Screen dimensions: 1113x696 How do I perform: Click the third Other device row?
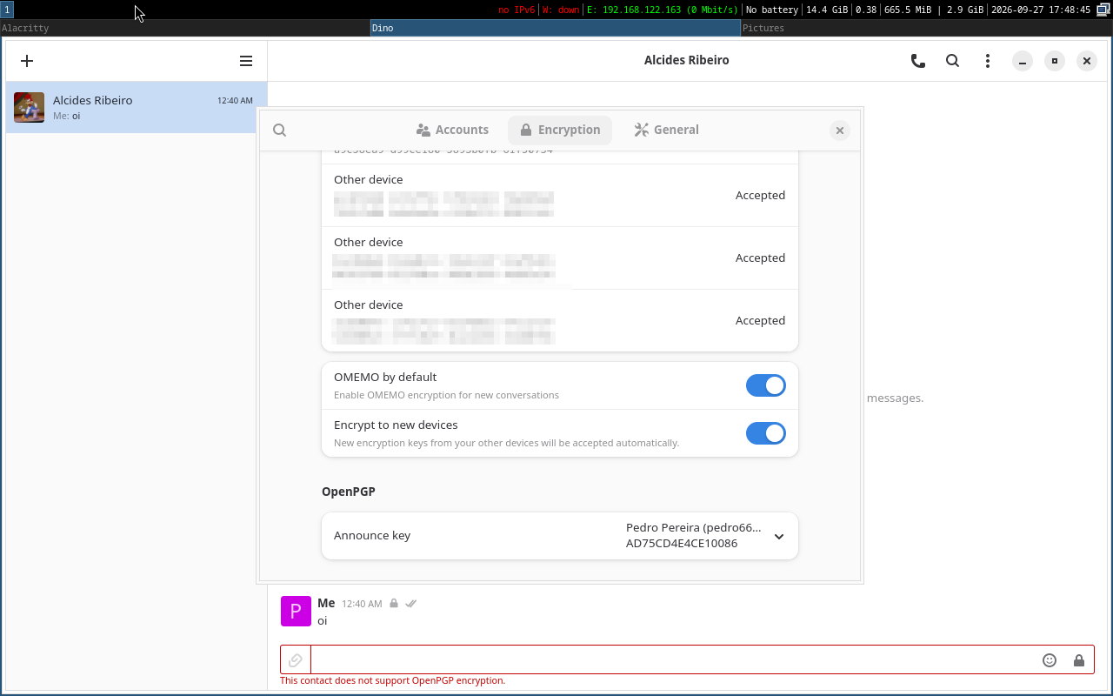[560, 320]
